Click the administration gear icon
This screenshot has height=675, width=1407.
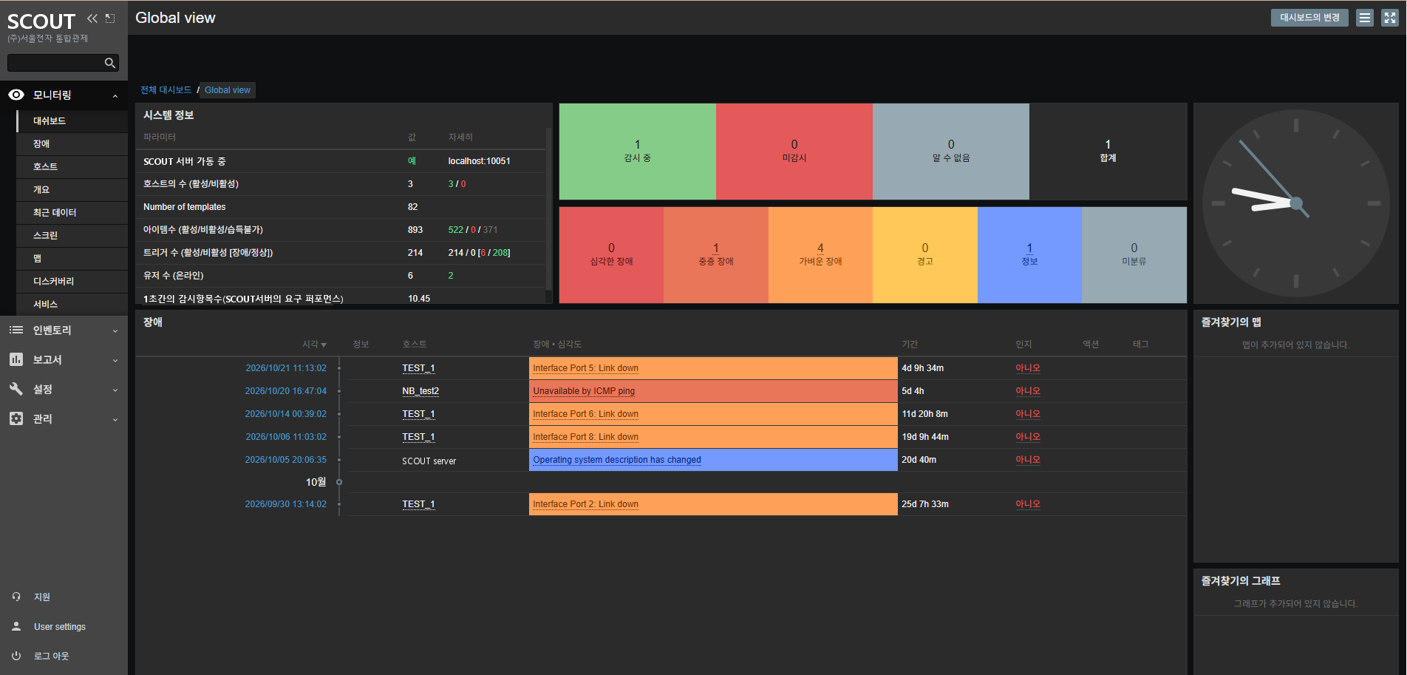click(x=16, y=418)
